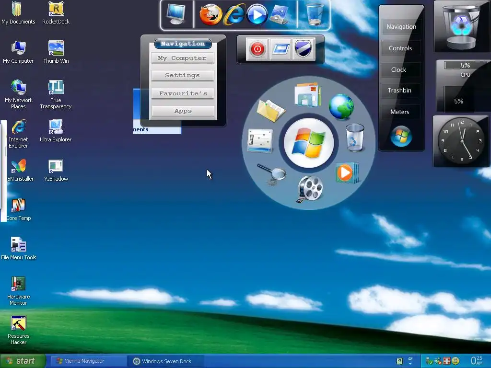Select Clock in the right sidebar menu
Viewport: 491px width, 368px height.
click(398, 70)
